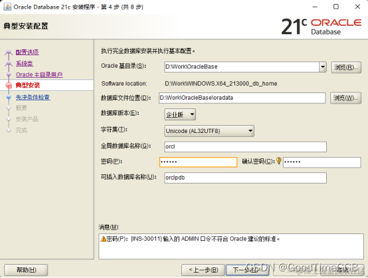Click the 浏览(R) button for Oracle base
Viewport: 368px width, 278px height.
pyautogui.click(x=346, y=67)
